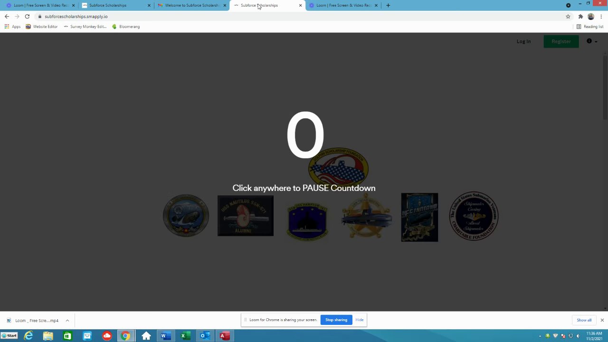Open the Microsoft Store taskbar icon
This screenshot has width=608, height=342.
(67, 336)
